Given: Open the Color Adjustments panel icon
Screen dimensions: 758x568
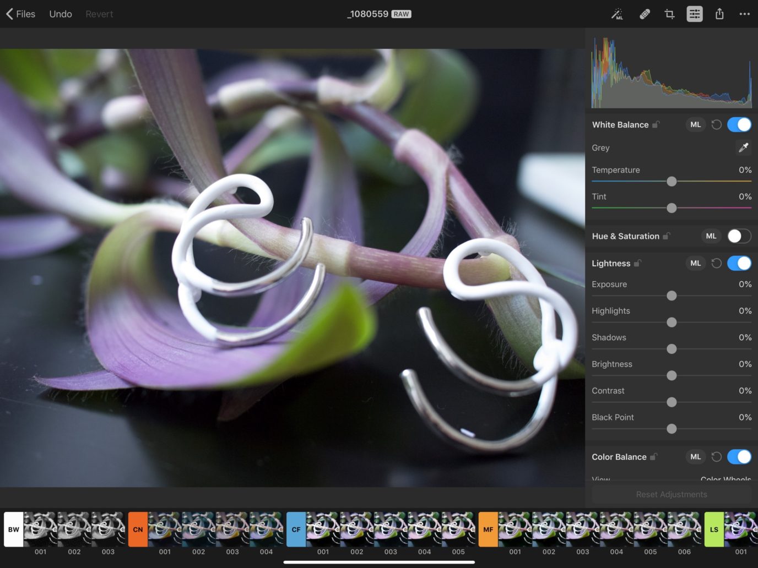Looking at the screenshot, I should coord(694,14).
